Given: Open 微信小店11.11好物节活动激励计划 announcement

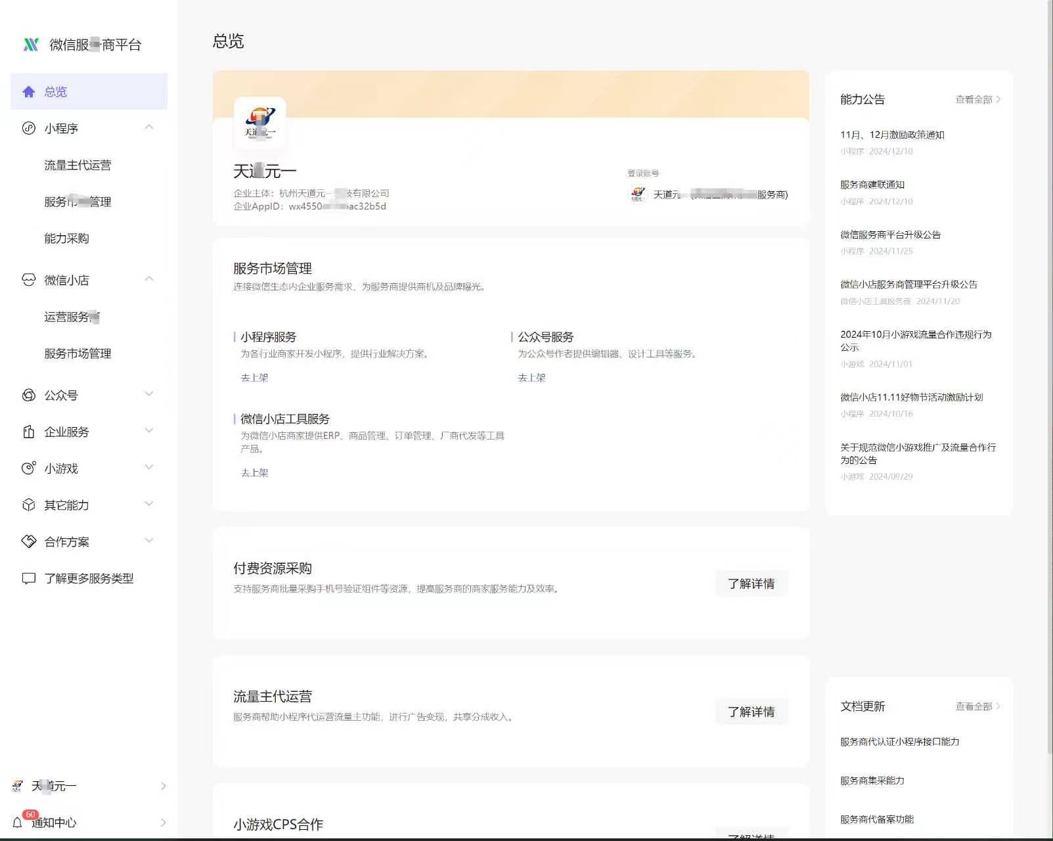Looking at the screenshot, I should (911, 397).
